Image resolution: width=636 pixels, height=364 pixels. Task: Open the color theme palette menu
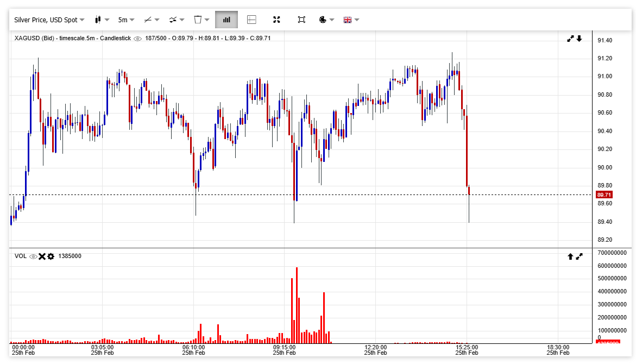pos(326,20)
